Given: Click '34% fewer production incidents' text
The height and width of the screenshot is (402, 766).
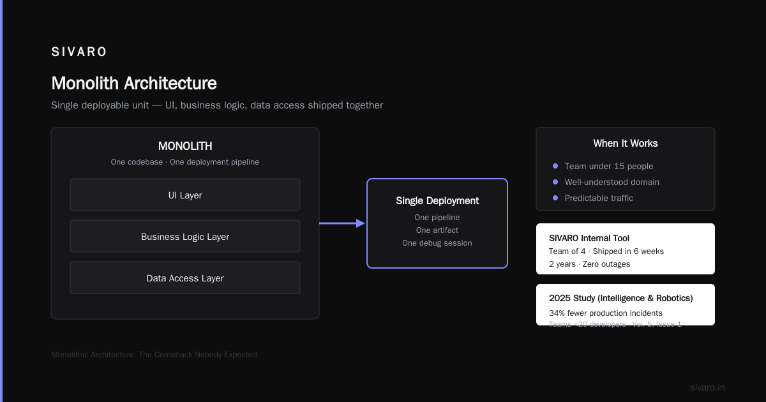Looking at the screenshot, I should [606, 313].
